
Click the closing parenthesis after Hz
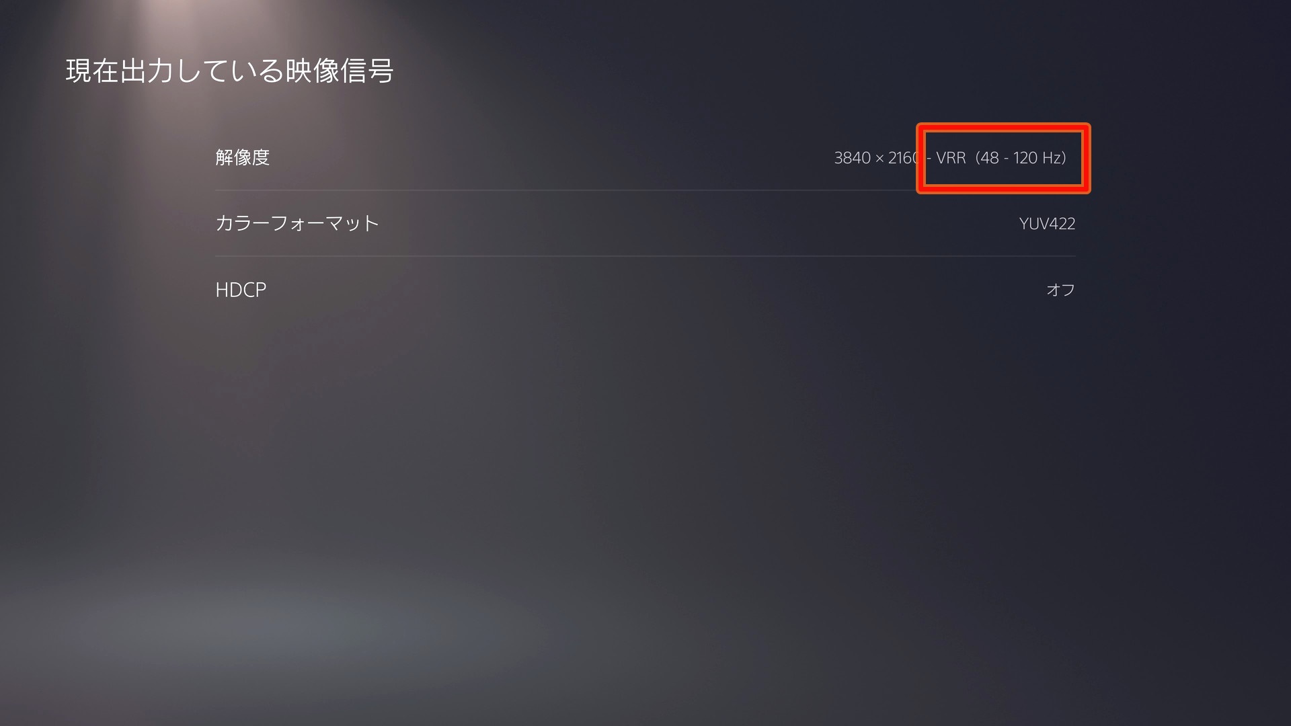(1064, 158)
